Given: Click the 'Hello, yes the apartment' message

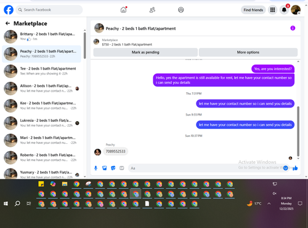Looking at the screenshot, I should coord(224,80).
